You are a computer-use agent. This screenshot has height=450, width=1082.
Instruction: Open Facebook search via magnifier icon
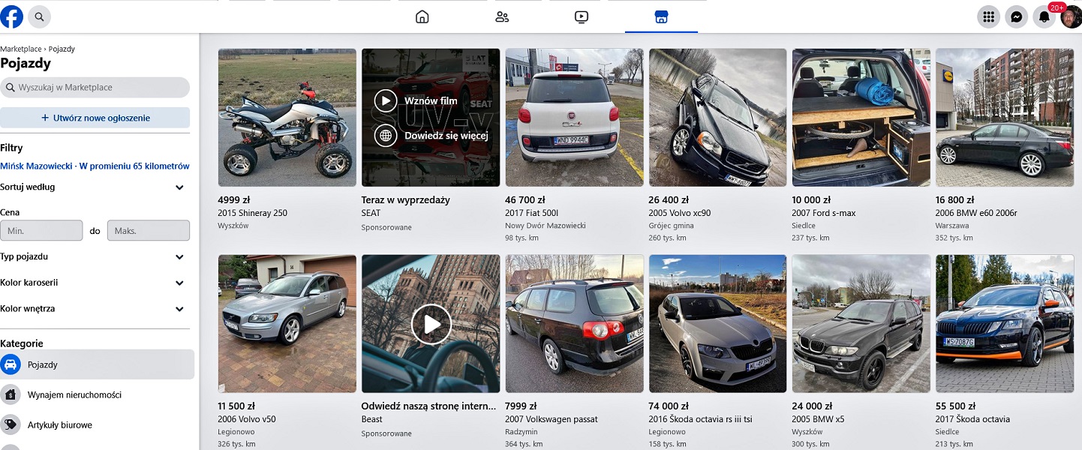click(x=39, y=16)
